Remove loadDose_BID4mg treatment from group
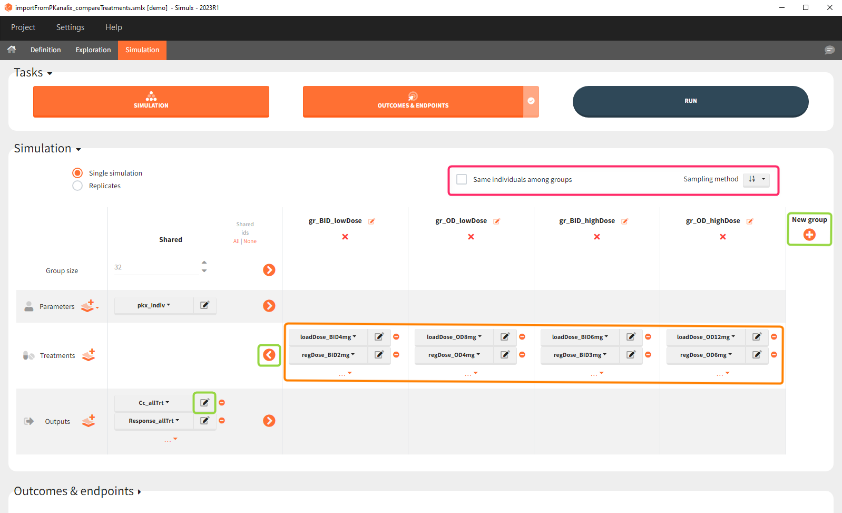This screenshot has width=842, height=513. pyautogui.click(x=396, y=337)
